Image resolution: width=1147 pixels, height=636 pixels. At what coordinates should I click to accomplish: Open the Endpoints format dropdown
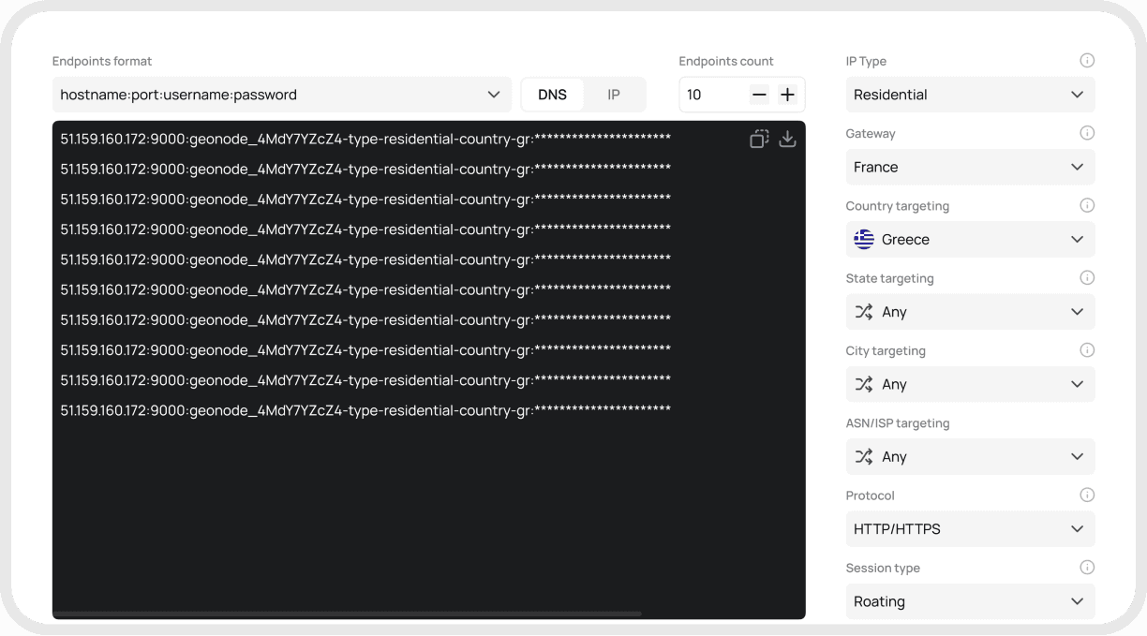(x=282, y=95)
